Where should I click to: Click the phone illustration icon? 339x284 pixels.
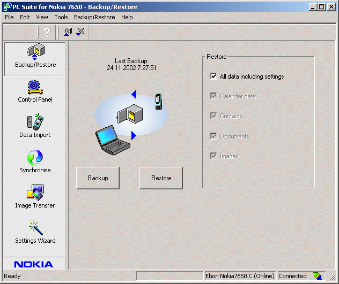coord(158,102)
